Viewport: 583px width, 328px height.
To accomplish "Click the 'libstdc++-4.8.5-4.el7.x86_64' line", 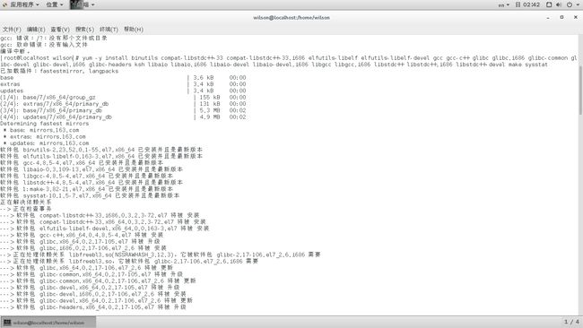I will [91, 183].
